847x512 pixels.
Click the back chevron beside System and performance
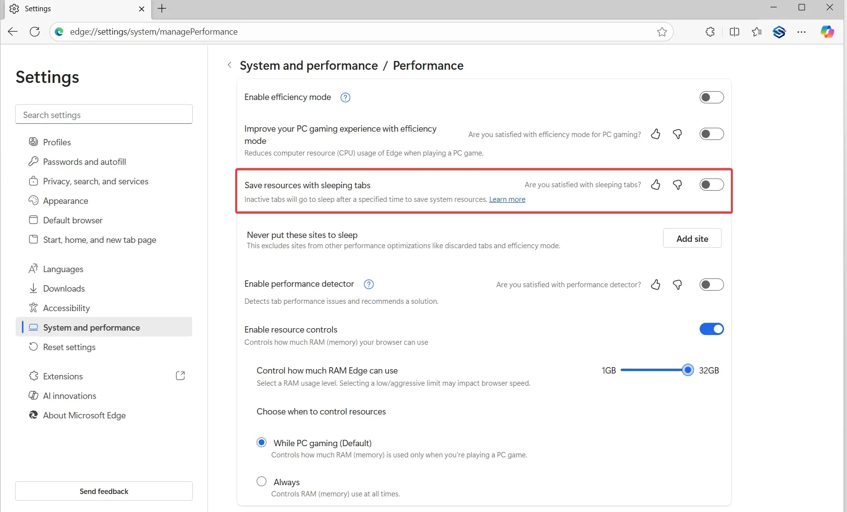coord(229,65)
